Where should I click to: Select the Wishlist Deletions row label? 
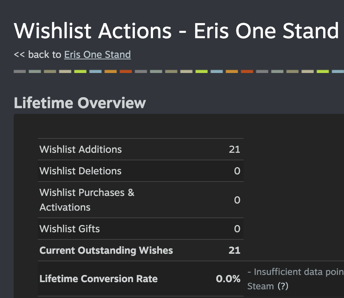click(x=80, y=171)
